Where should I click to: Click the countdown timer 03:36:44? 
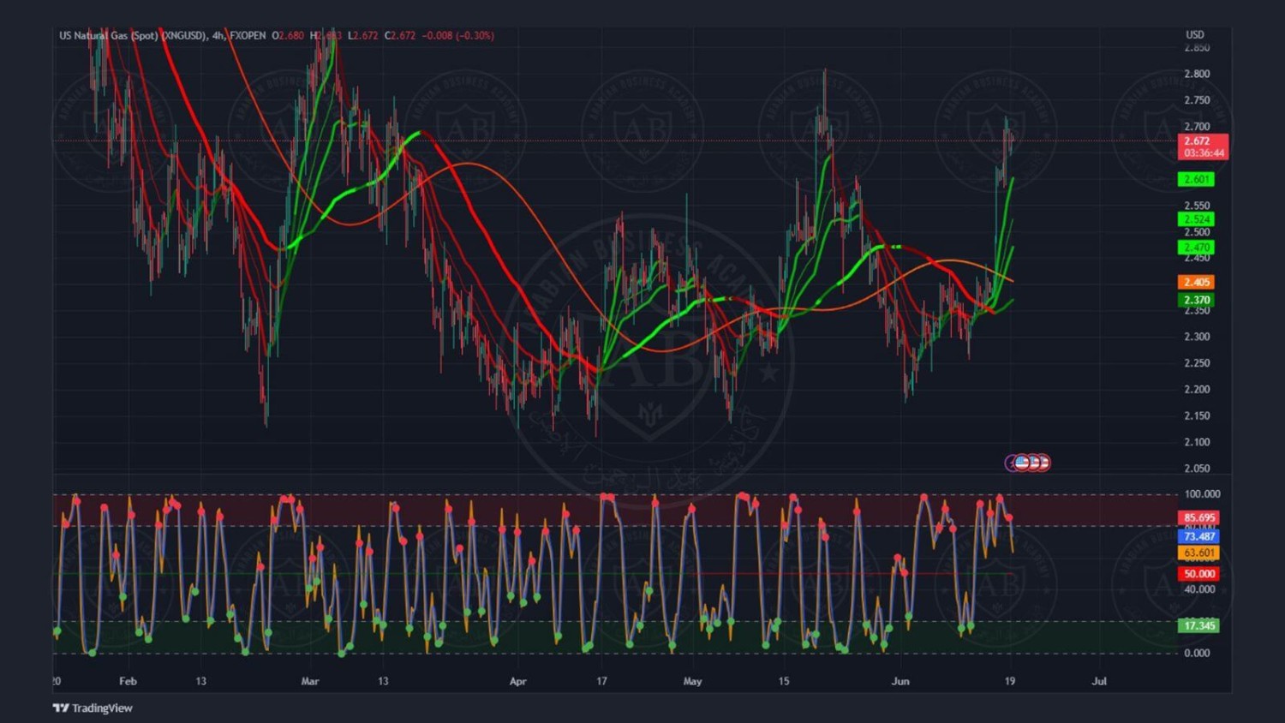1204,153
